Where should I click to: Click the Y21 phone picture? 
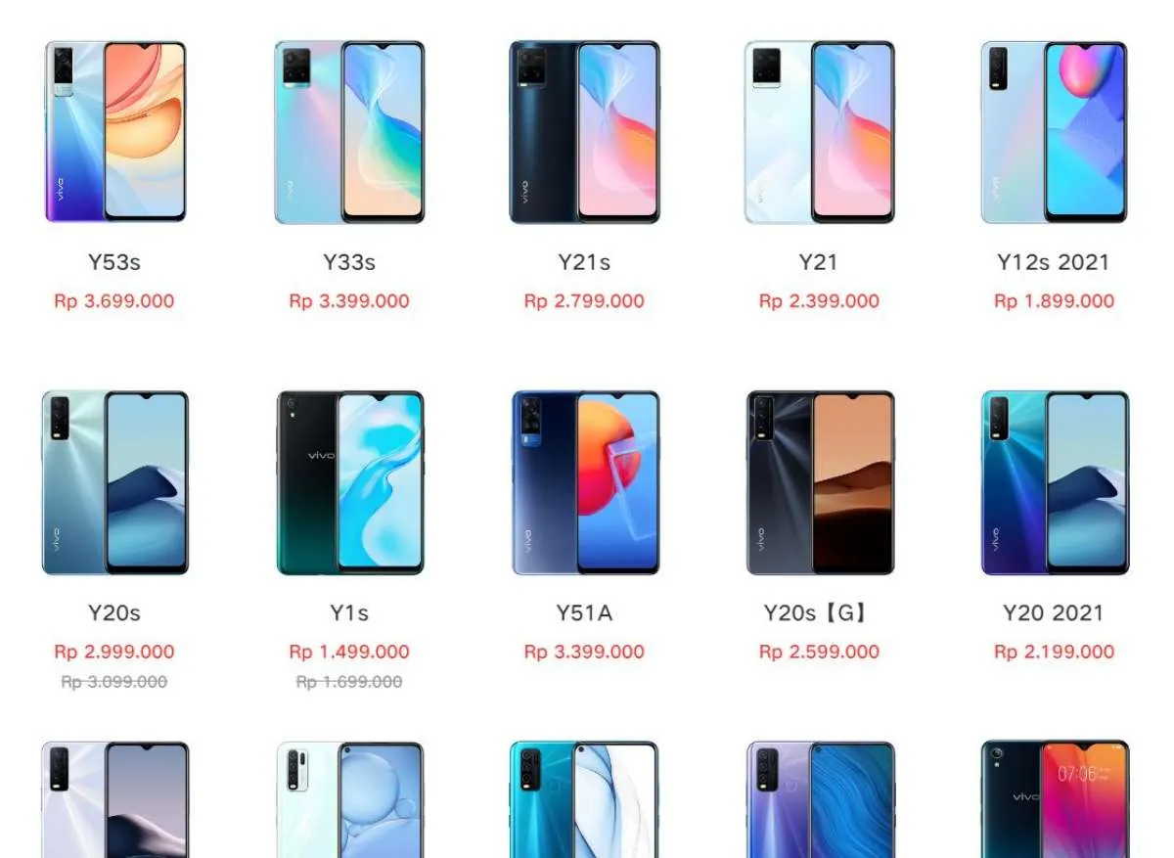819,131
